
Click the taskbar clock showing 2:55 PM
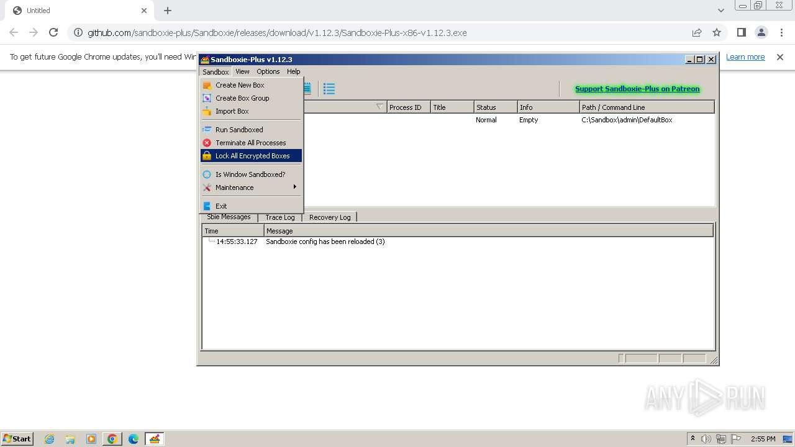[x=763, y=439]
